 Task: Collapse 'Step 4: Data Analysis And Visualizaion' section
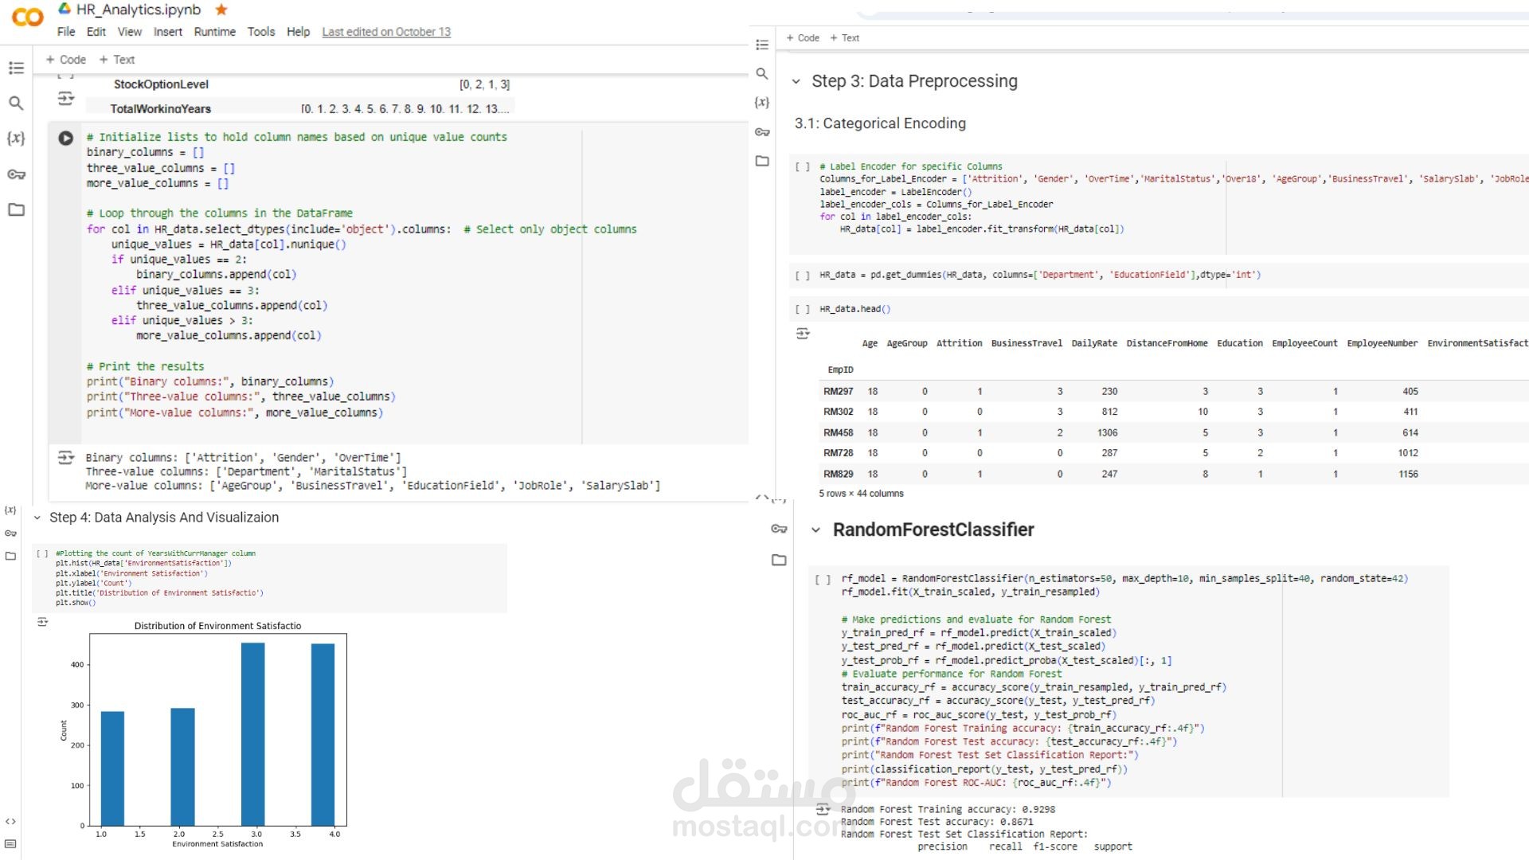[37, 518]
